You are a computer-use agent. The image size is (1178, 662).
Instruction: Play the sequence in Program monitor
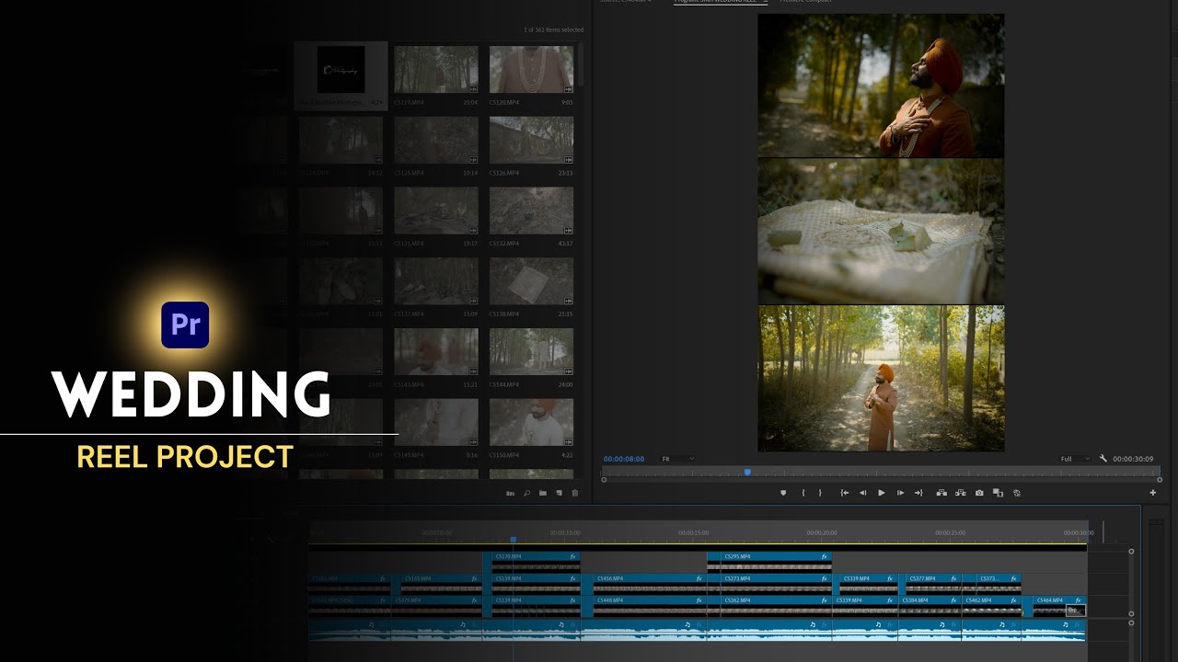882,493
